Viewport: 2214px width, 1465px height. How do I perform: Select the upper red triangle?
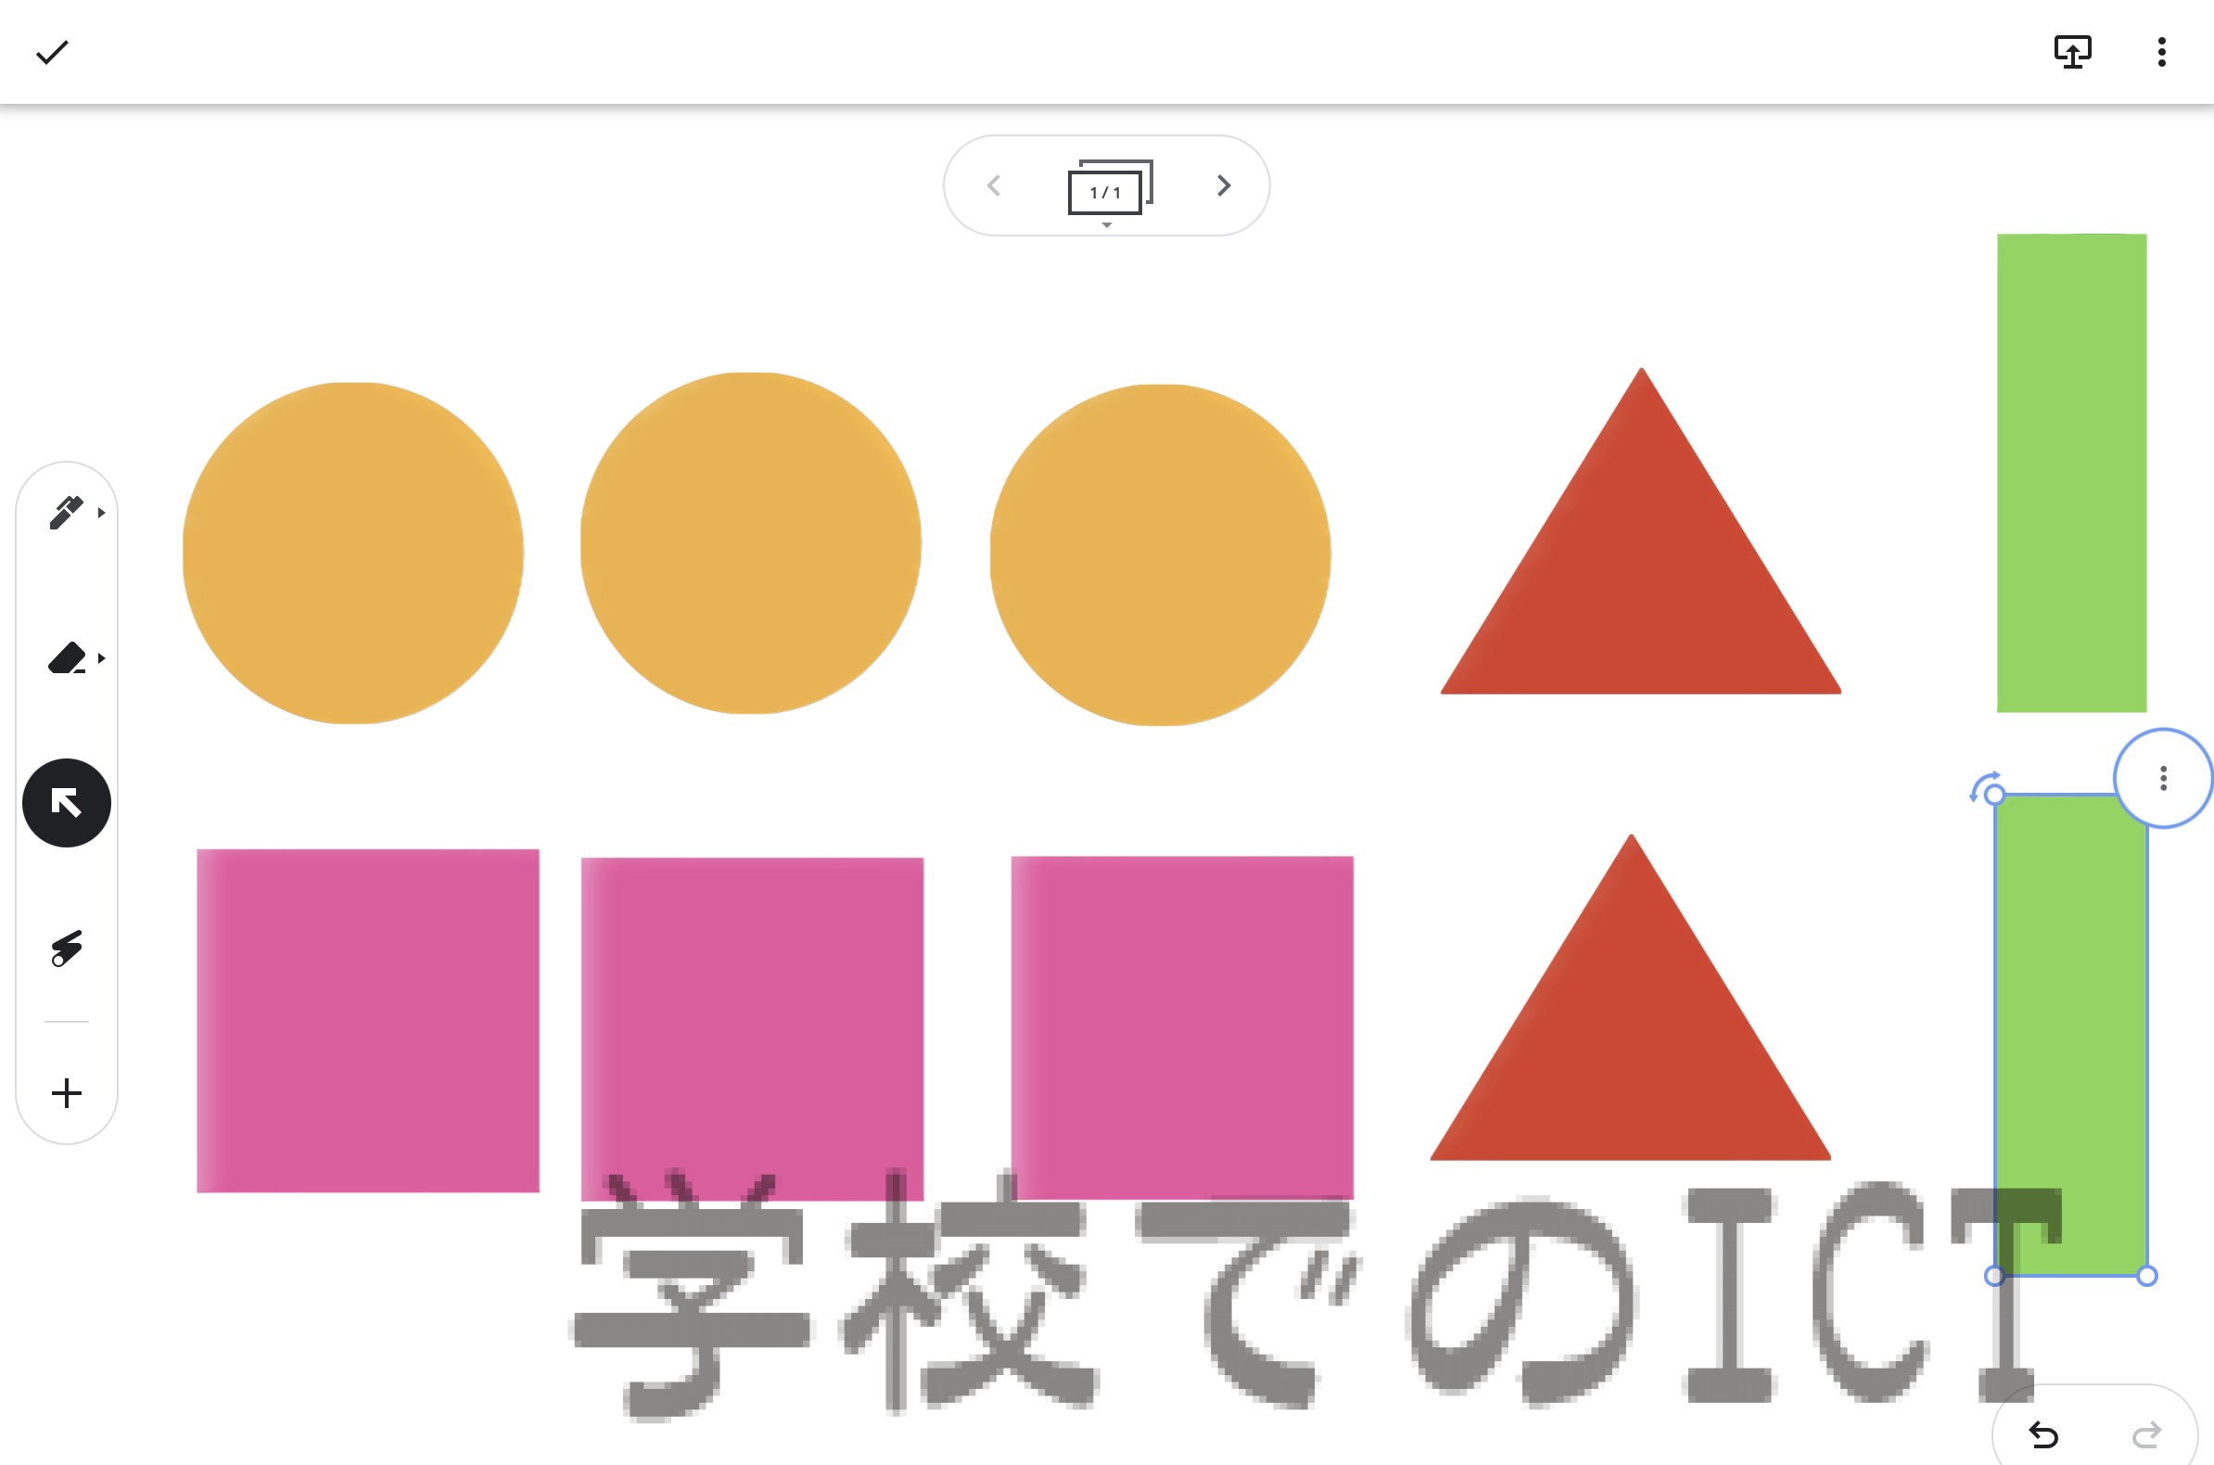[x=1640, y=561]
